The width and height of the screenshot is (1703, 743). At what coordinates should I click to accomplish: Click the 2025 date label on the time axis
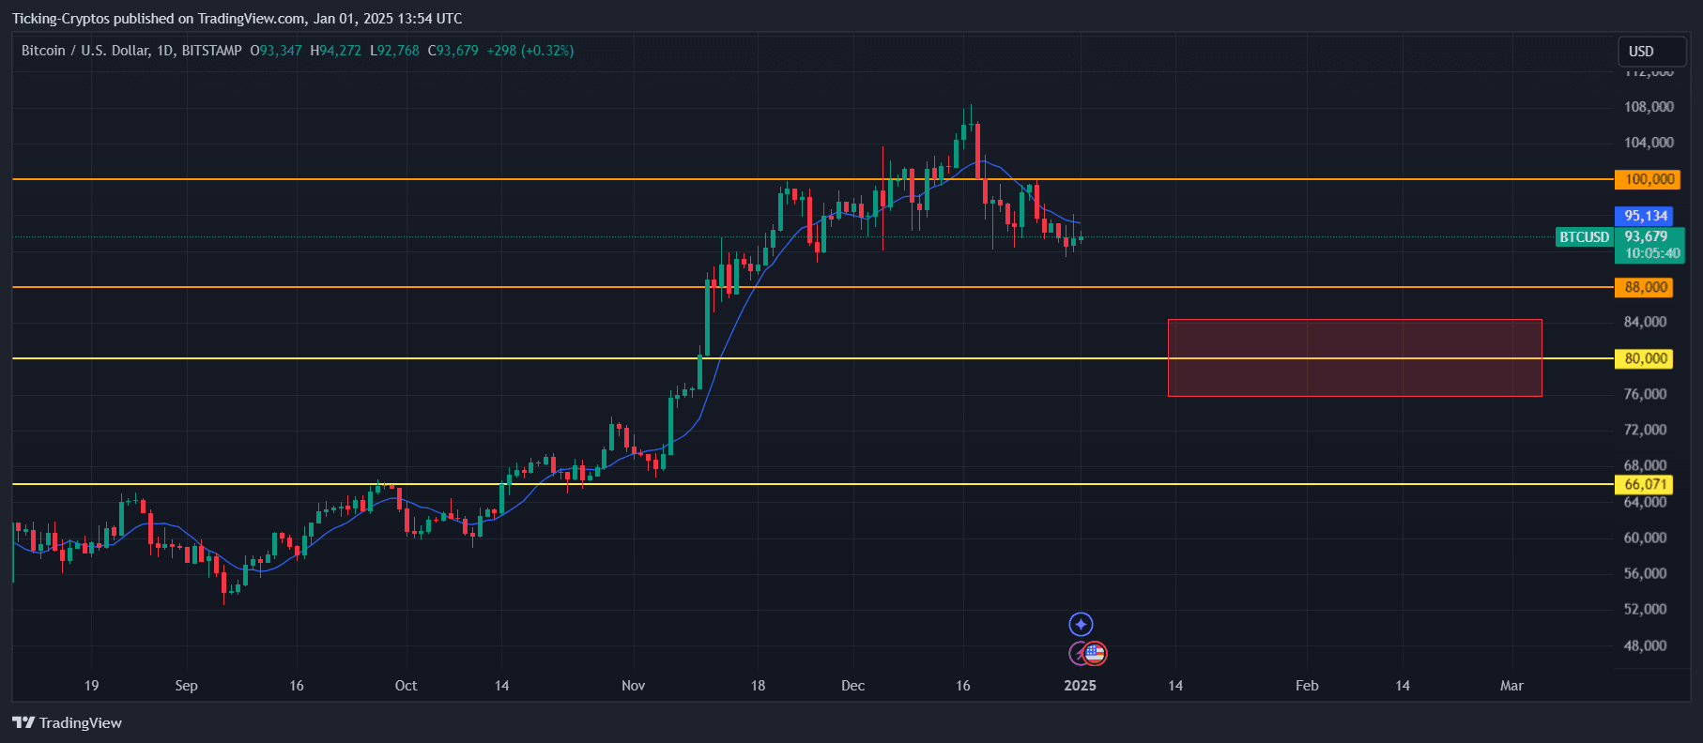pos(1080,686)
